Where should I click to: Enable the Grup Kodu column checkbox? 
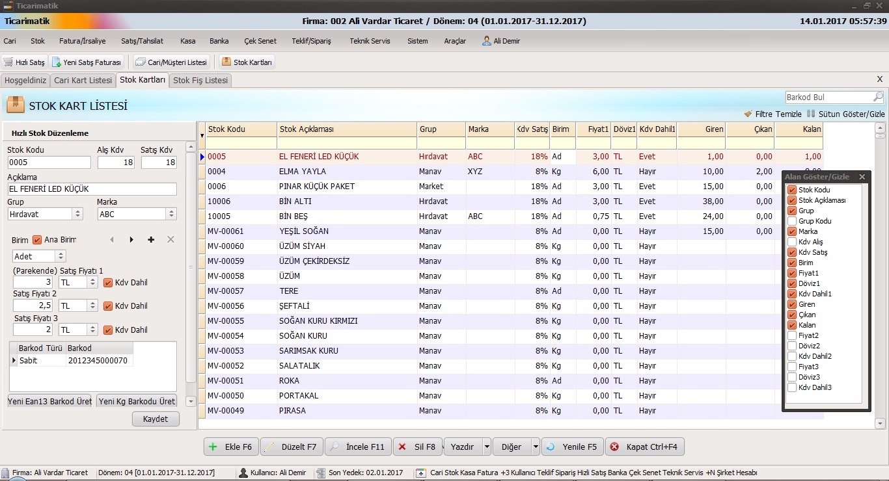[x=792, y=221]
